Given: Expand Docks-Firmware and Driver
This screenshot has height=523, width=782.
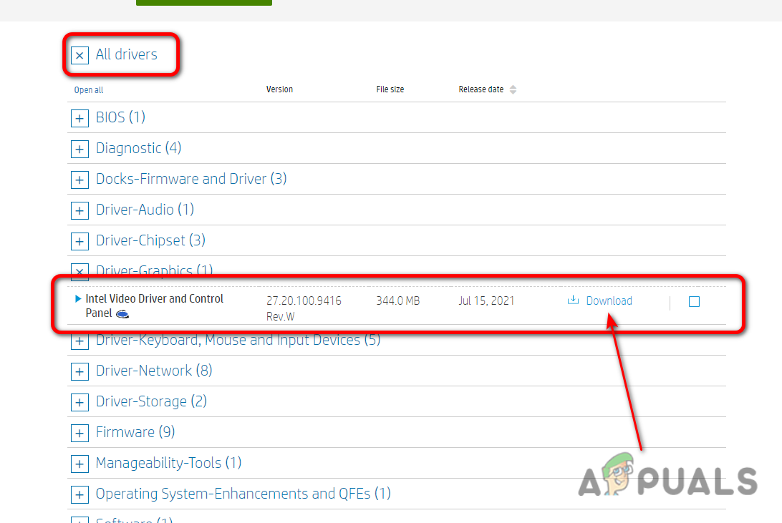Looking at the screenshot, I should pyautogui.click(x=79, y=179).
